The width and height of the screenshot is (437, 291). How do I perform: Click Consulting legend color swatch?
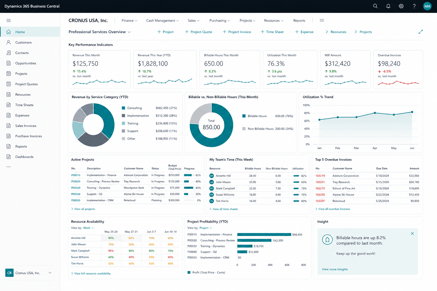[123, 108]
